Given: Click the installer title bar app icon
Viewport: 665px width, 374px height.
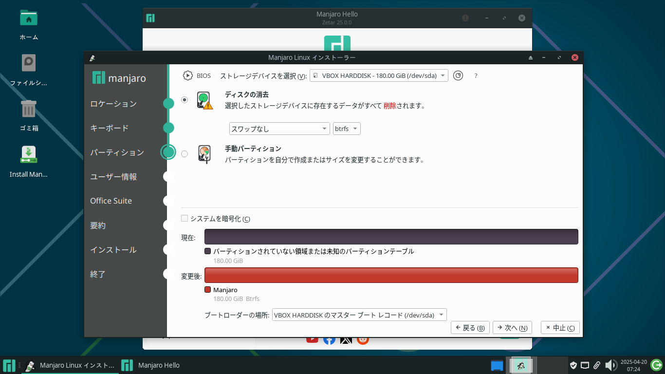Looking at the screenshot, I should click(x=92, y=57).
